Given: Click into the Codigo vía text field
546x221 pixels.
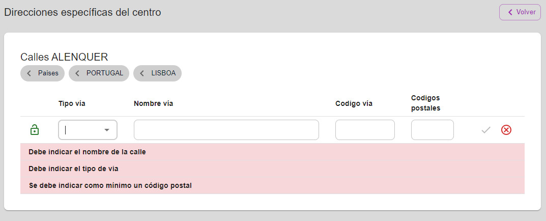Looking at the screenshot, I should click(x=365, y=130).
